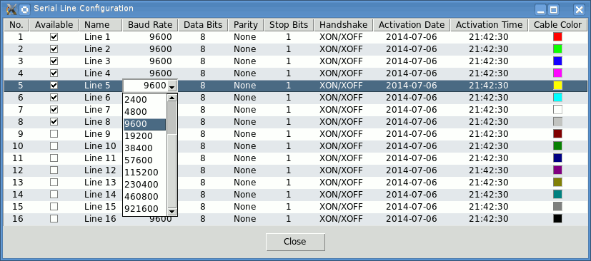
Task: Enable the Available checkbox for Line 9
Action: [x=54, y=134]
